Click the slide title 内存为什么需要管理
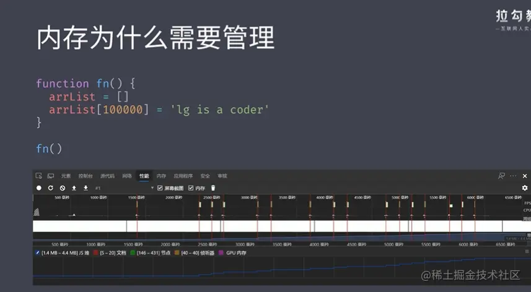 coord(156,38)
